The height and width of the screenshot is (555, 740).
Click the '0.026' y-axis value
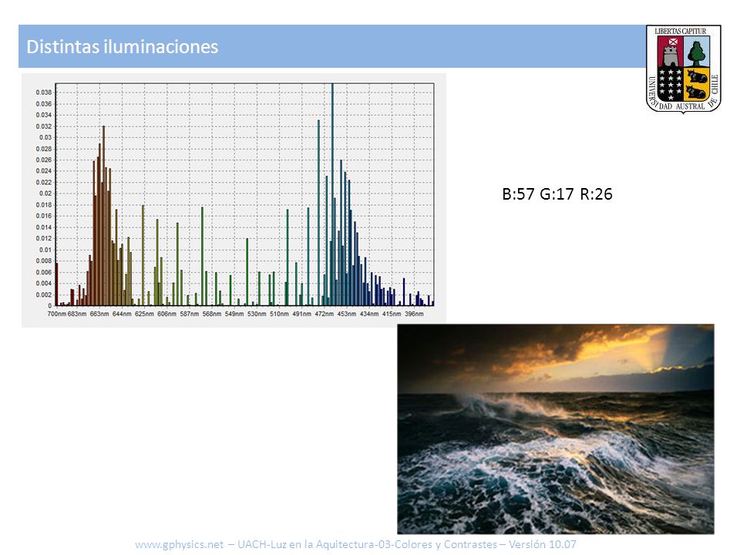tap(44, 160)
